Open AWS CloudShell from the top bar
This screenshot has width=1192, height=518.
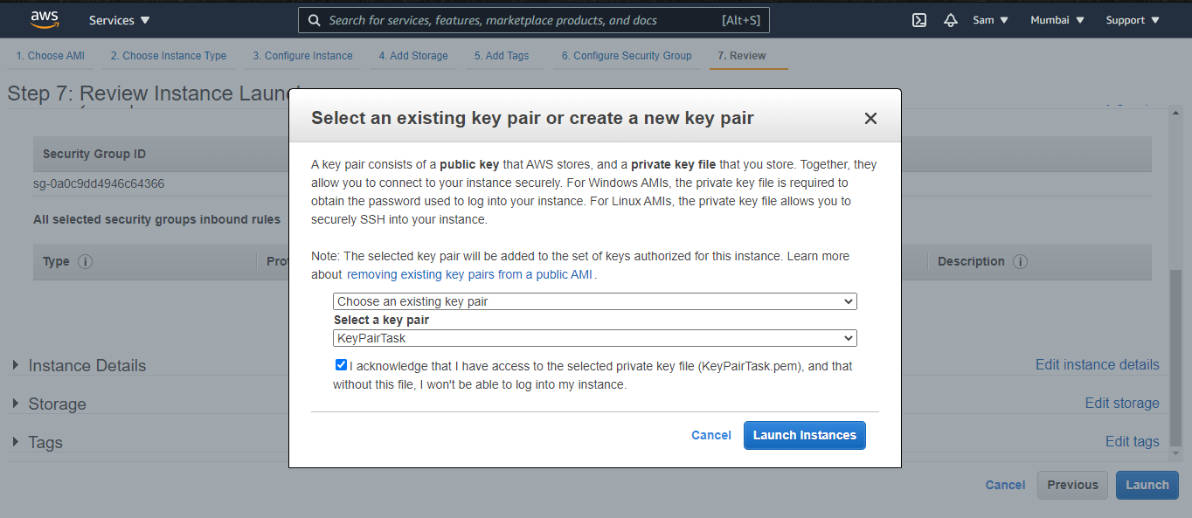[918, 19]
